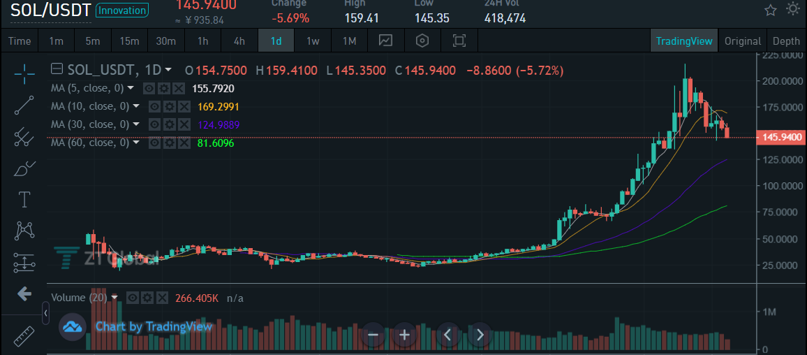Open the indicators chart icon
The height and width of the screenshot is (355, 807).
point(385,41)
